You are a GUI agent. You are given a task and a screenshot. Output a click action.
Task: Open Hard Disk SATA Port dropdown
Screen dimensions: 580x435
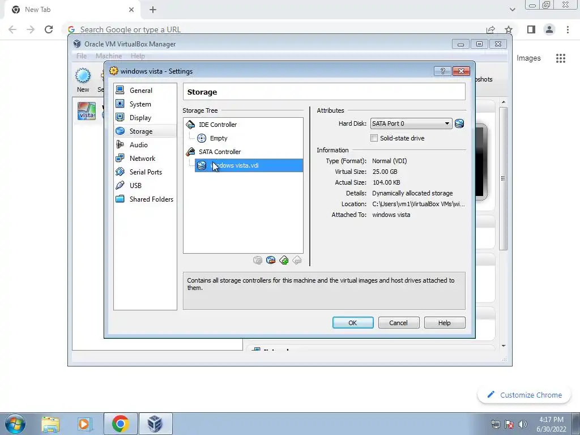click(411, 123)
